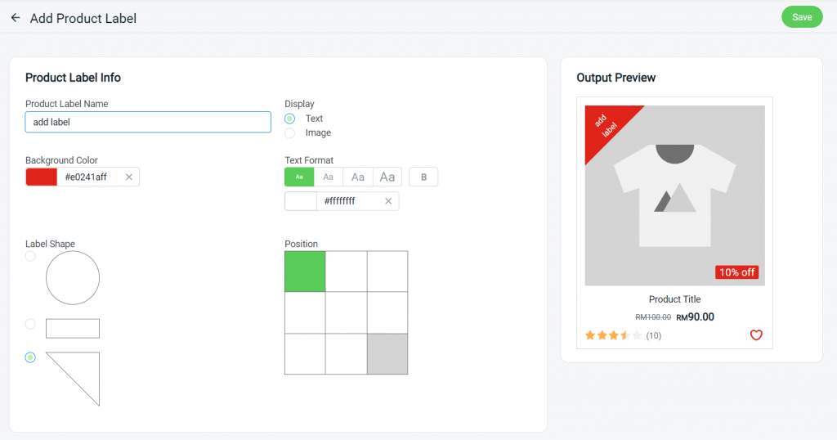Choose the second Aa text size
The width and height of the screenshot is (837, 440).
(329, 177)
